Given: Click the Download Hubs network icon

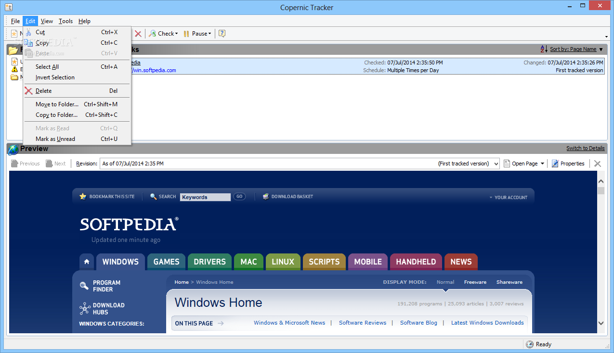Looking at the screenshot, I should click(85, 308).
